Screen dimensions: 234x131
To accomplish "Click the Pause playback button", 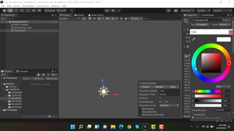I will click(x=113, y=11).
